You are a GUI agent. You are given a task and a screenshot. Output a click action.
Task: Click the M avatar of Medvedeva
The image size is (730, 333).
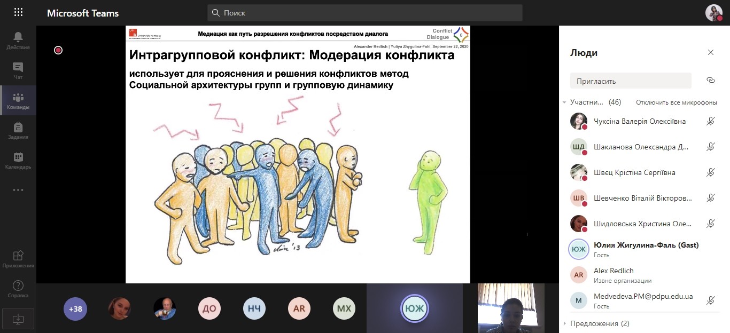578,300
